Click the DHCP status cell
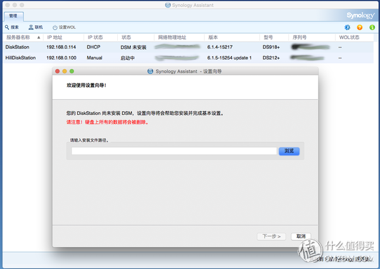This screenshot has width=380, height=269. click(x=94, y=47)
